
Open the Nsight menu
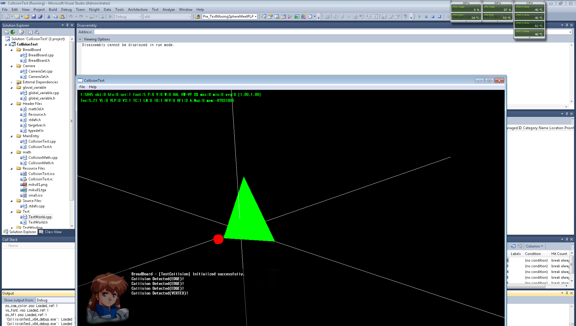point(94,10)
